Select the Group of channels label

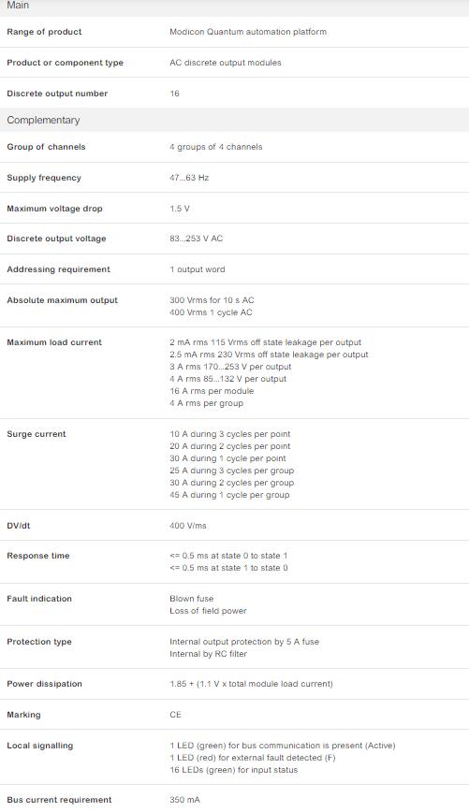tap(46, 147)
